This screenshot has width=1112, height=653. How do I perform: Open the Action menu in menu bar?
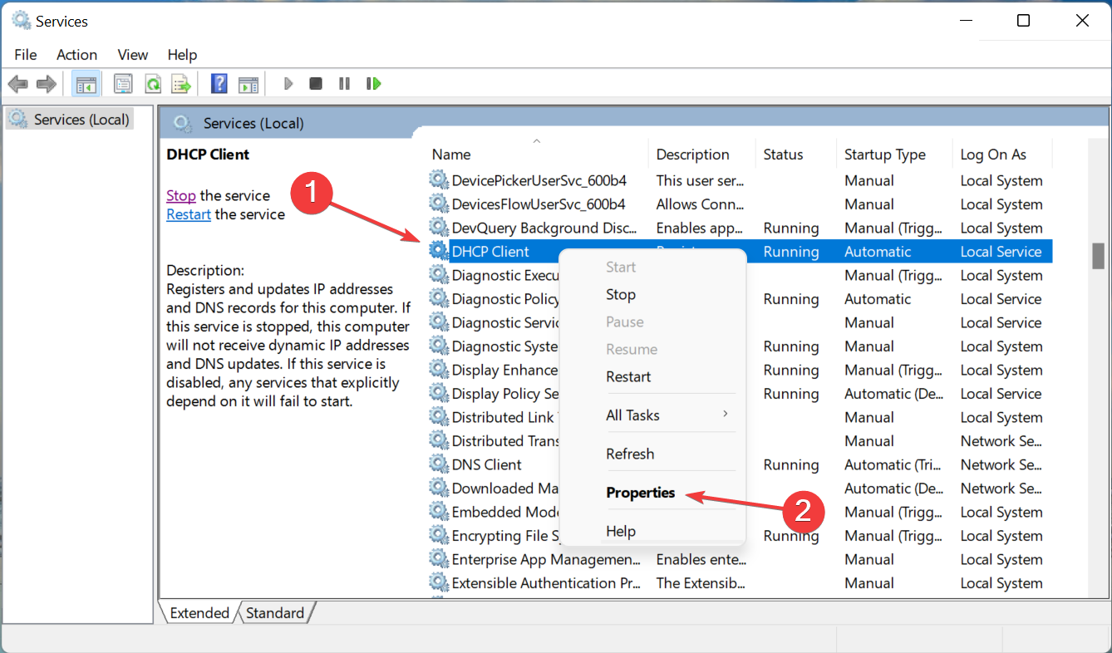point(76,55)
